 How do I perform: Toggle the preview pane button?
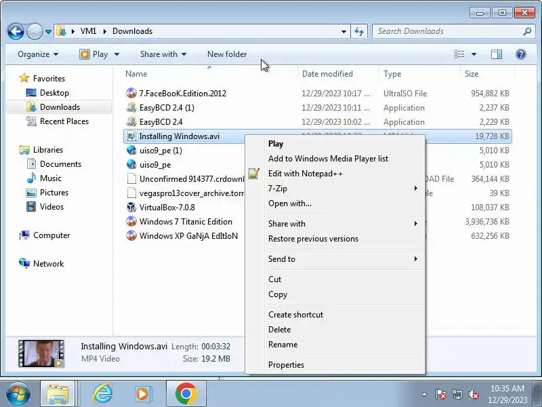click(x=497, y=54)
